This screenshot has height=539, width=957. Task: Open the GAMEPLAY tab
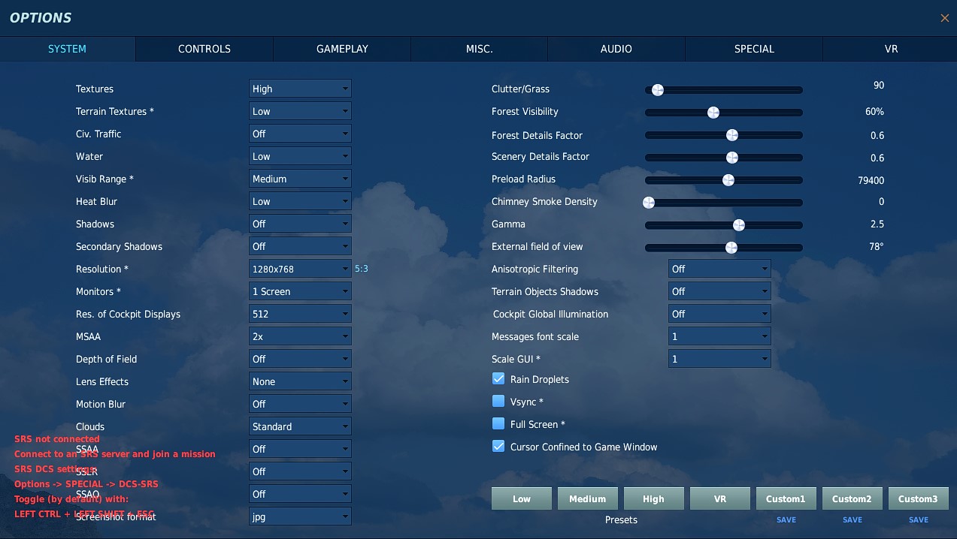pos(342,49)
